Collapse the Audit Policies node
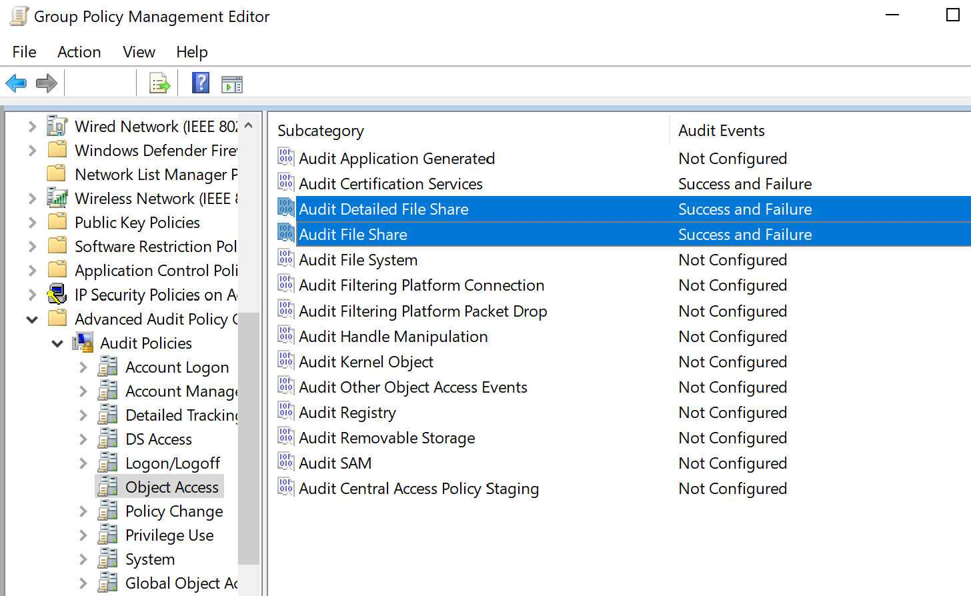Image resolution: width=971 pixels, height=596 pixels. click(x=57, y=343)
